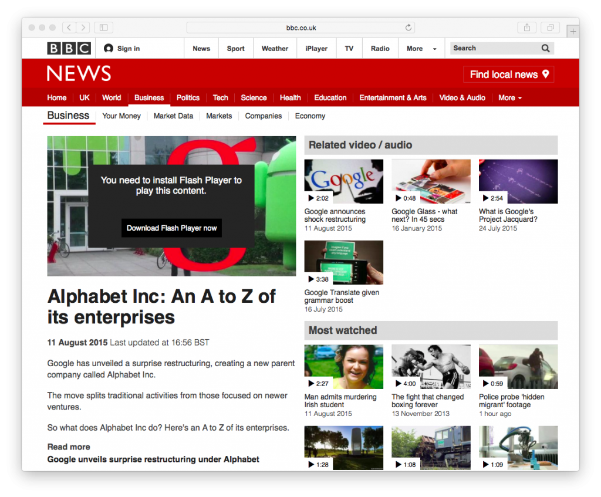Show all tabs in Safari
Screen dimensions: 601x497
pos(551,28)
